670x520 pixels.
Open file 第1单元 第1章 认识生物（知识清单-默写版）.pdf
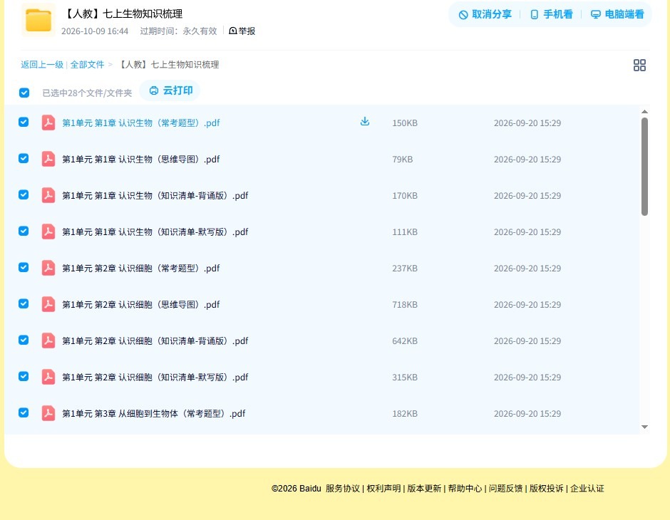click(x=155, y=232)
